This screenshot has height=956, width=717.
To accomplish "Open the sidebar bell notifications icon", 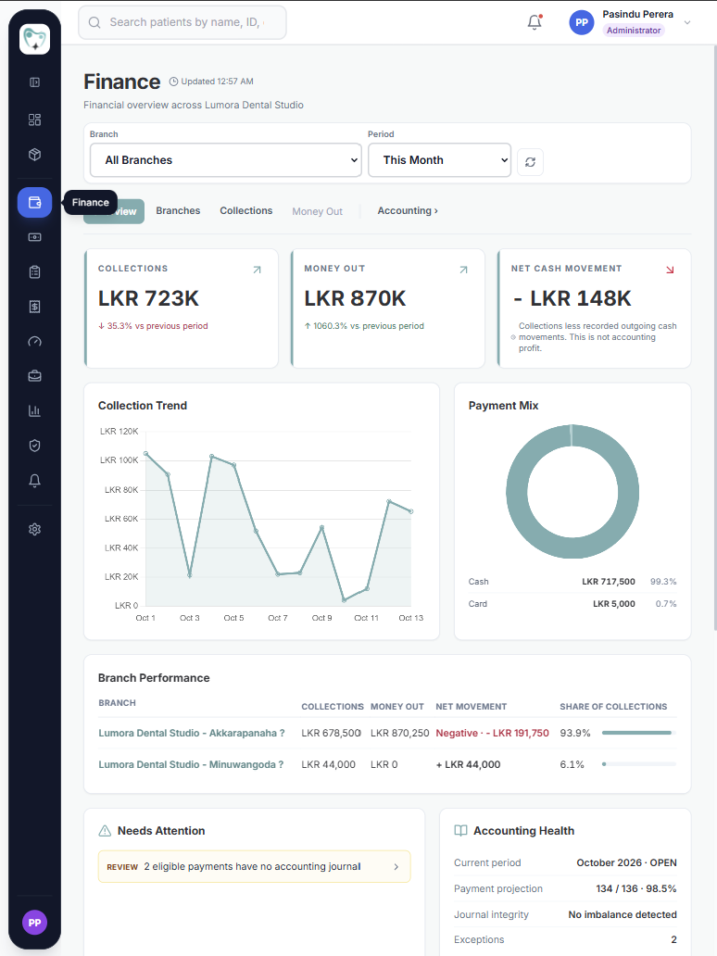I will click(35, 481).
